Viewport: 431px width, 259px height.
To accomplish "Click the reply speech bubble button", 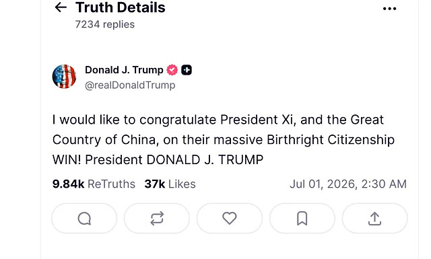I will [x=84, y=219].
